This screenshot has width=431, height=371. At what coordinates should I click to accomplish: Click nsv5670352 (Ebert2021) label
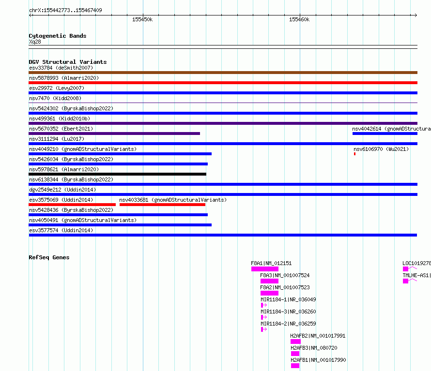[61, 129]
